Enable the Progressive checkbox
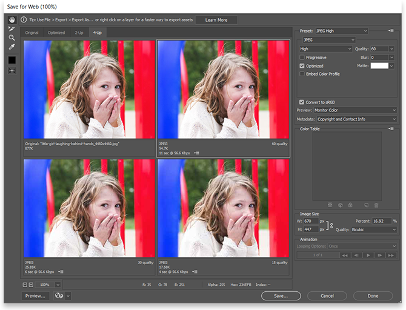 [x=302, y=57]
